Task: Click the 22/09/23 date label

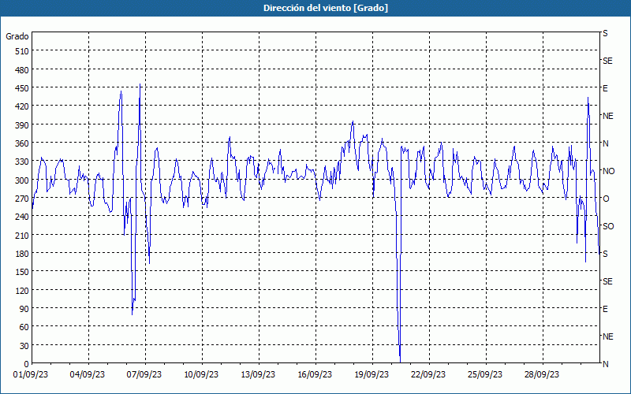Action: [x=428, y=375]
